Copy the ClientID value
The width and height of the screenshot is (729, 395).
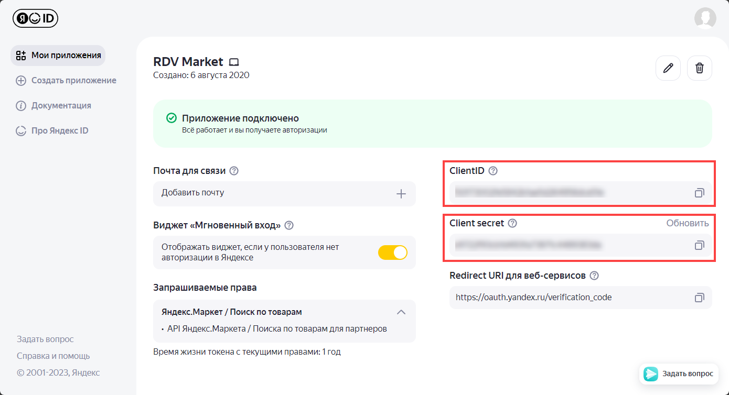[x=699, y=193]
